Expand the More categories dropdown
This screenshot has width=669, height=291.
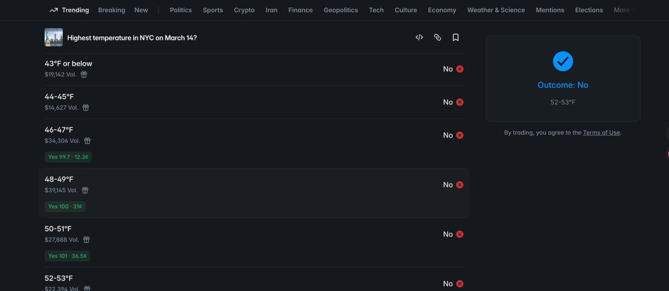pyautogui.click(x=624, y=10)
